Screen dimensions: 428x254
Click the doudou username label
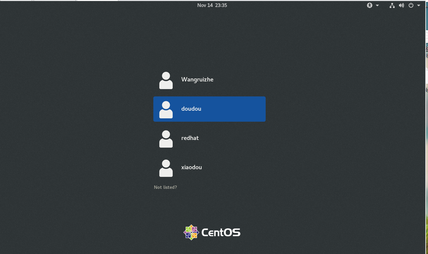click(191, 109)
